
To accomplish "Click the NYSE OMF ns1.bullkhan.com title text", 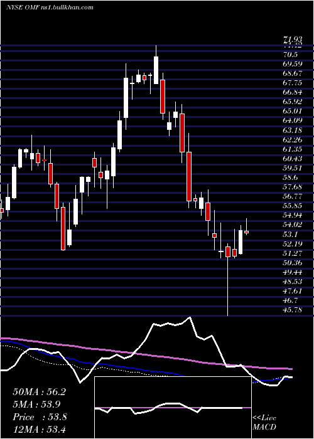I will pyautogui.click(x=50, y=8).
